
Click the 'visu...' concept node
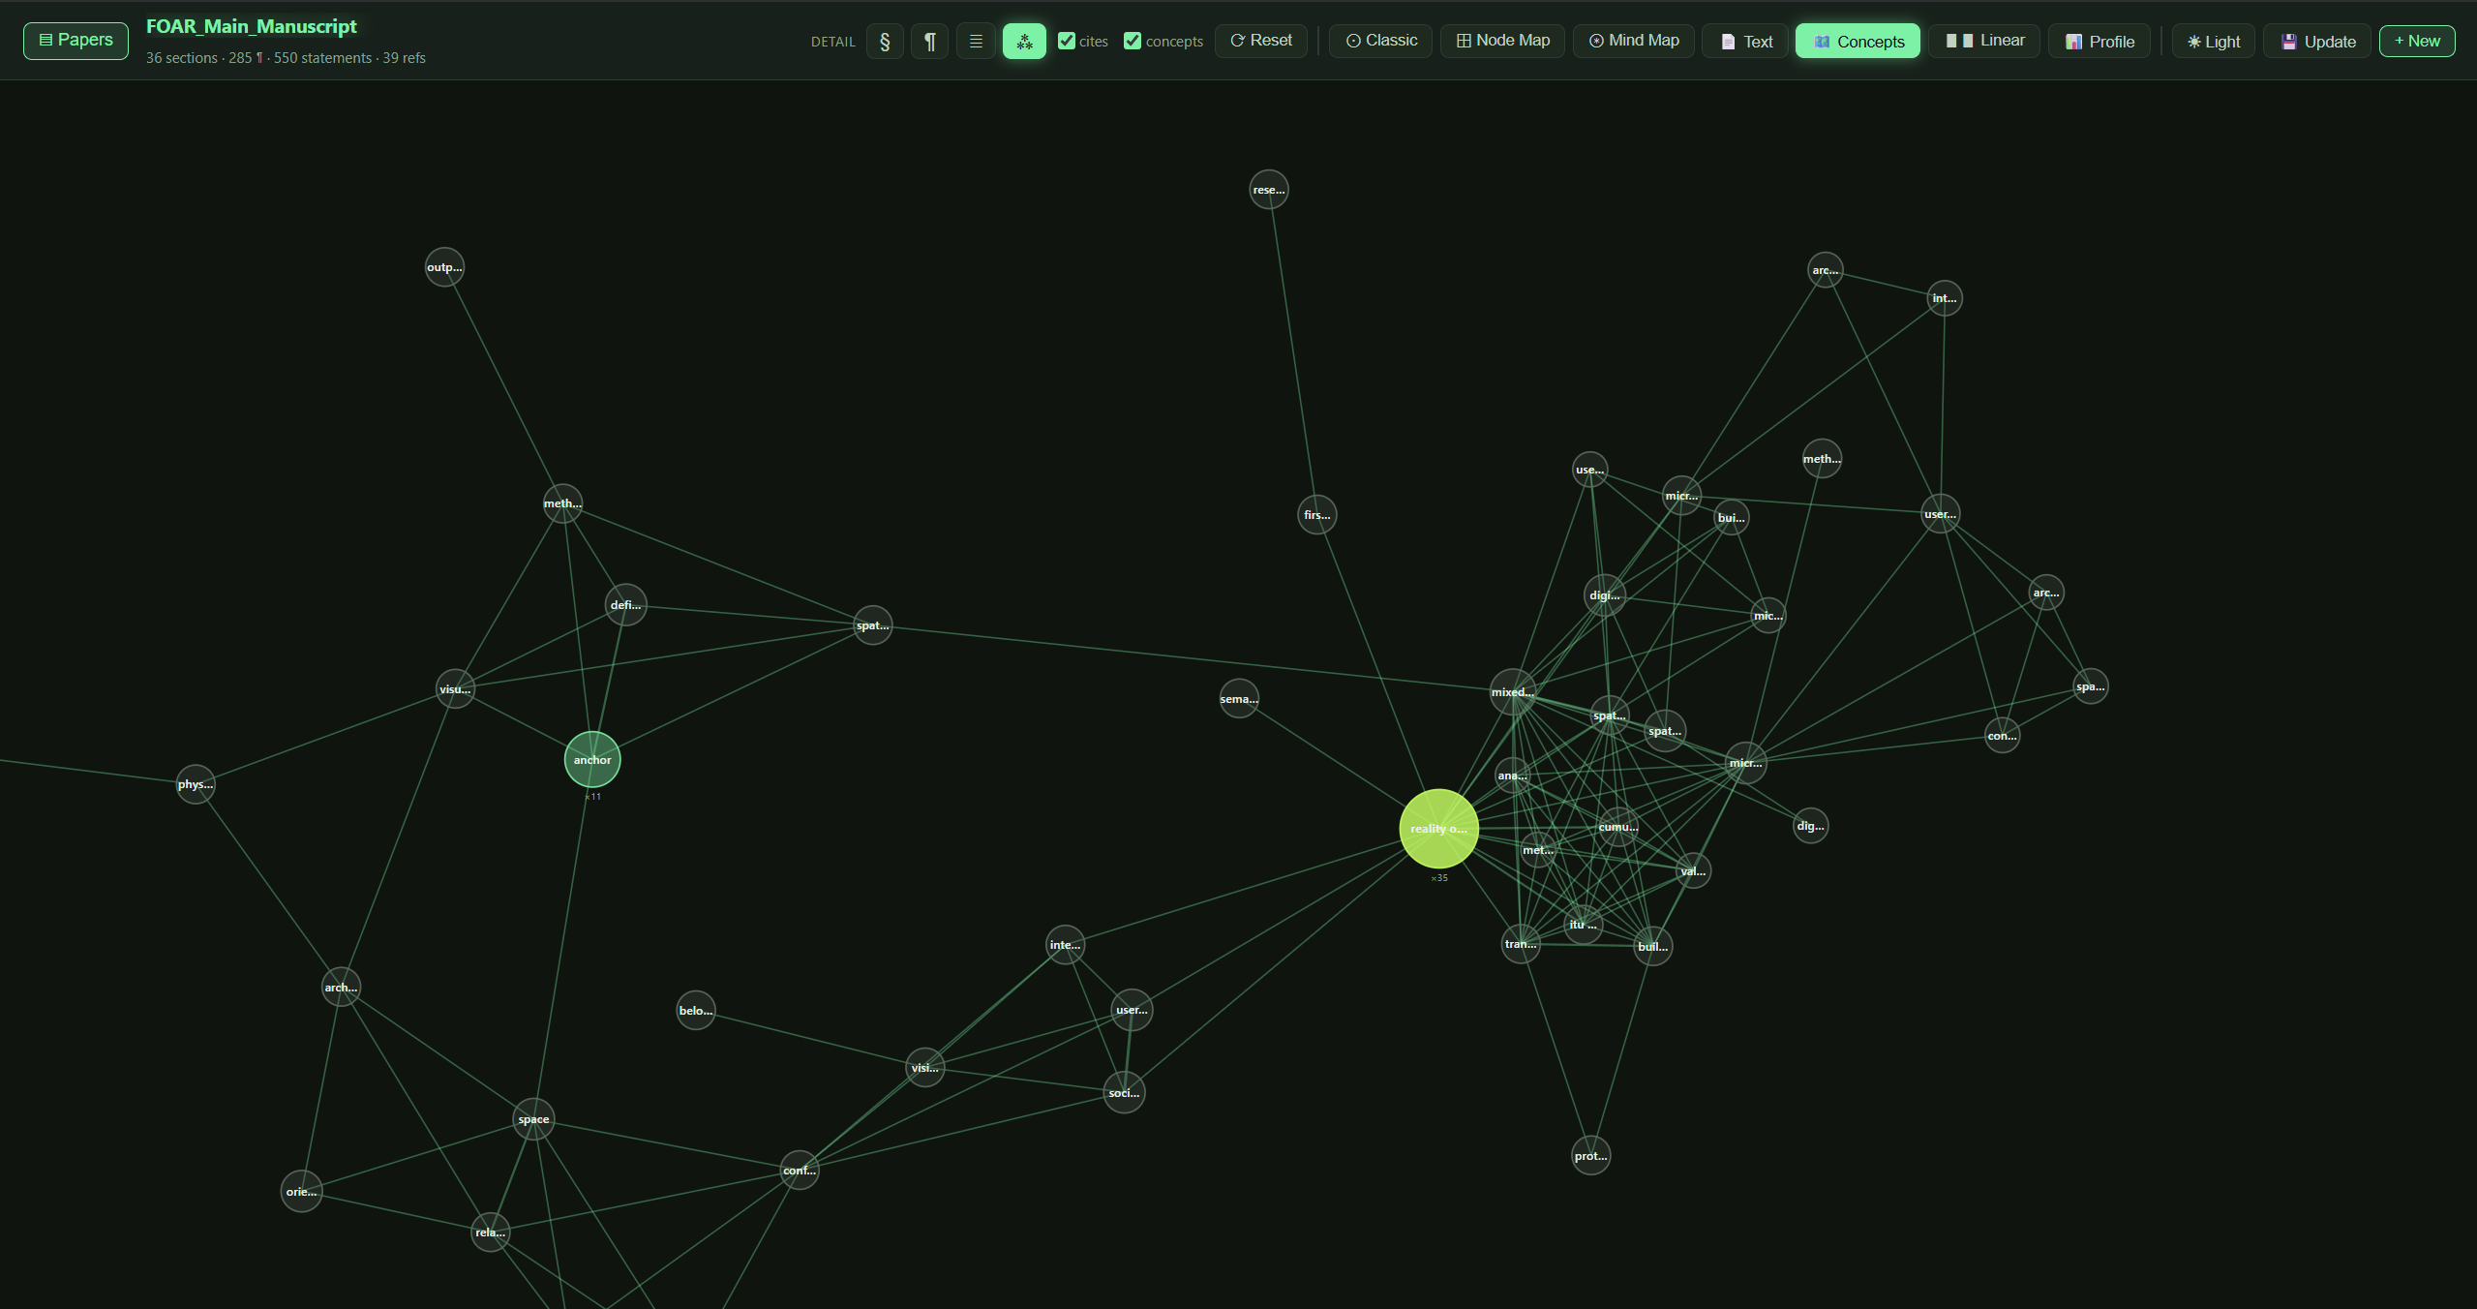tap(455, 689)
